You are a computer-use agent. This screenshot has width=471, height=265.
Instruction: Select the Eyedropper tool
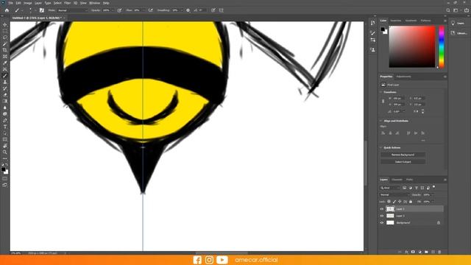tap(5, 63)
